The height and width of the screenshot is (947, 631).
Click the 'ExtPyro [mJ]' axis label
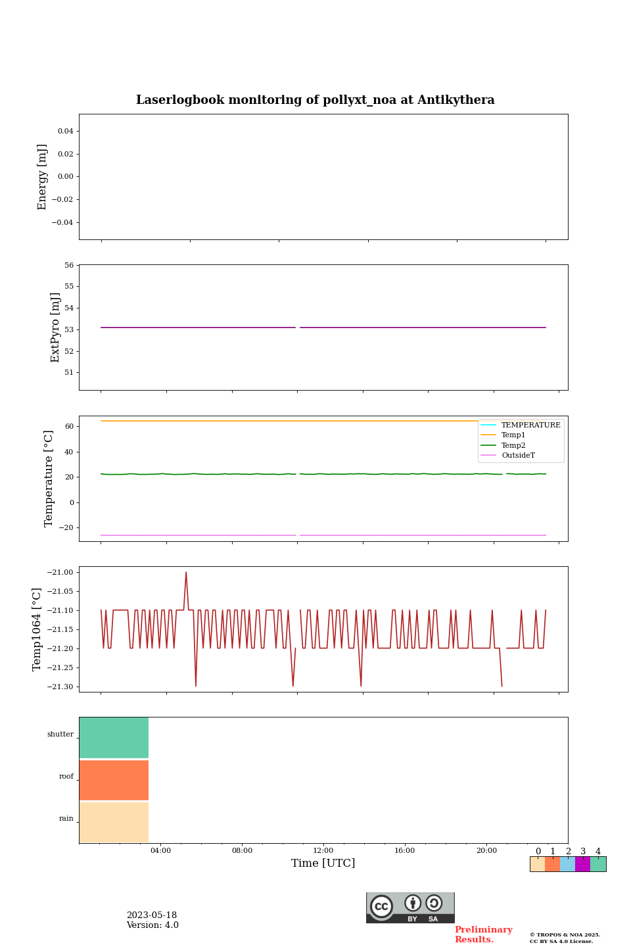55,328
